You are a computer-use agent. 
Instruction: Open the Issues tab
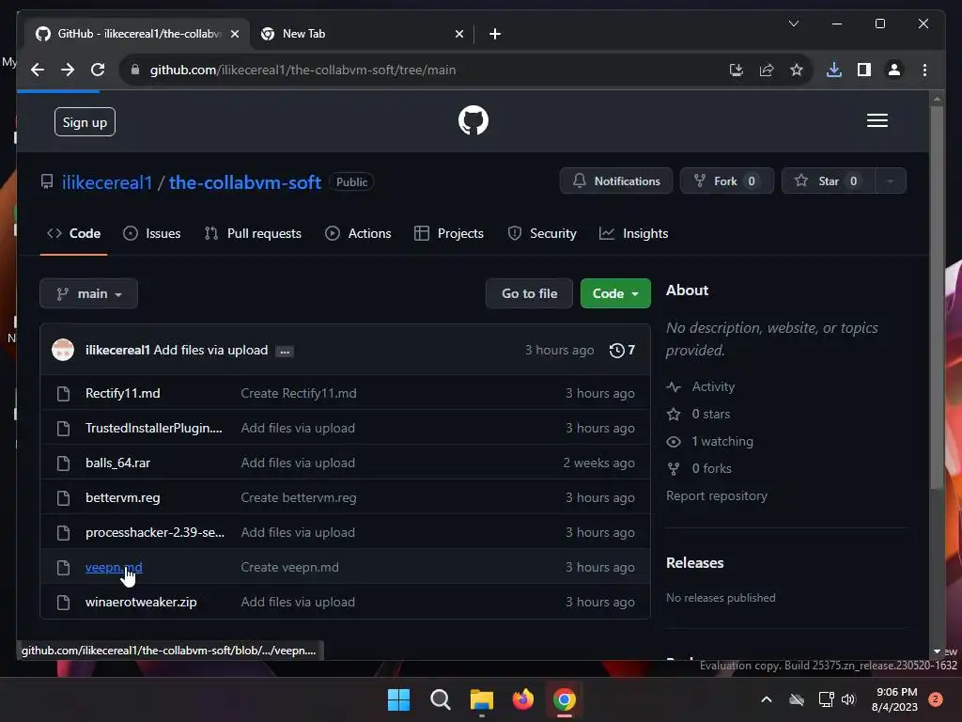(151, 233)
